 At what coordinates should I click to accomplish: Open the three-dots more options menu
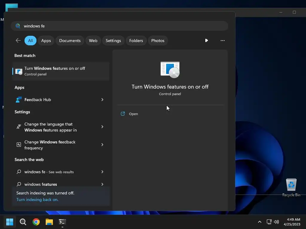(x=222, y=41)
